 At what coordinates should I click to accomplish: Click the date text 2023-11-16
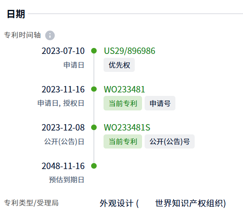coord(63,89)
